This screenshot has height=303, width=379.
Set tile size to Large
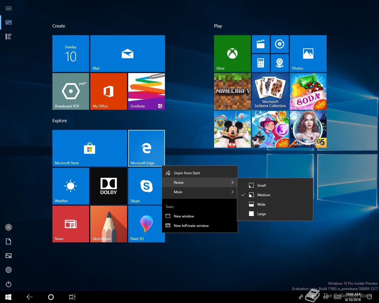[x=275, y=214]
